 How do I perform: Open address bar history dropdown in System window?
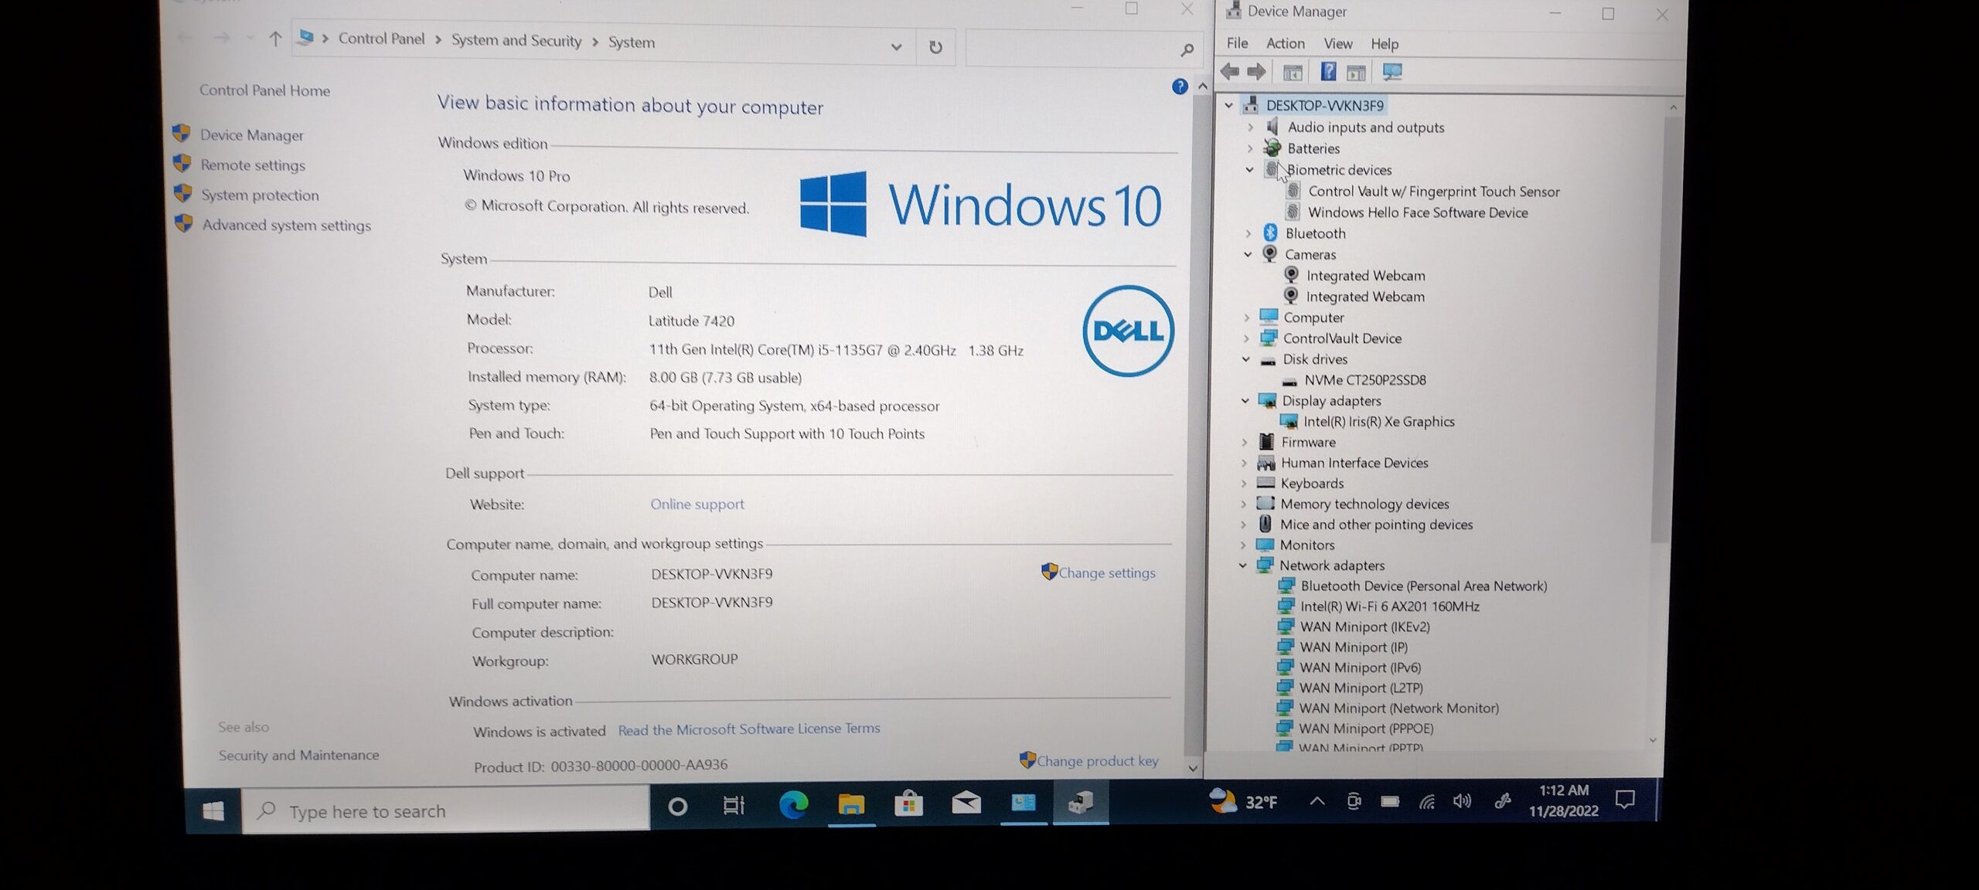coord(896,47)
